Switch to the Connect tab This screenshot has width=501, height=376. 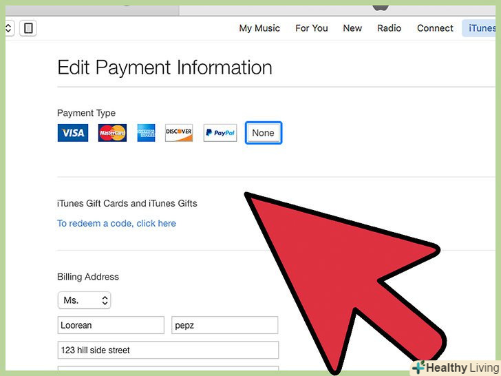coord(435,28)
